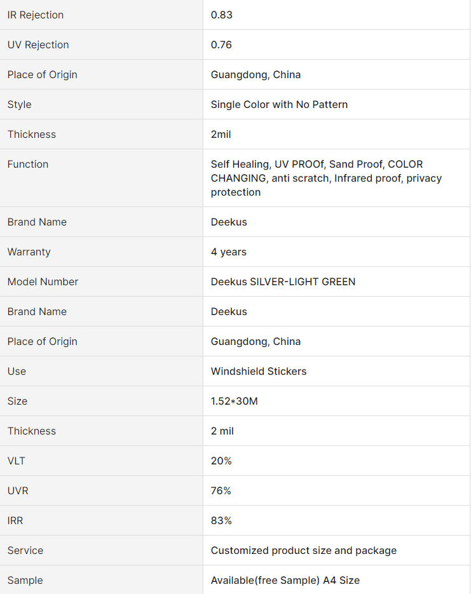Select the 1.52*30M size value
Screen dimensions: 471x594
coord(234,401)
